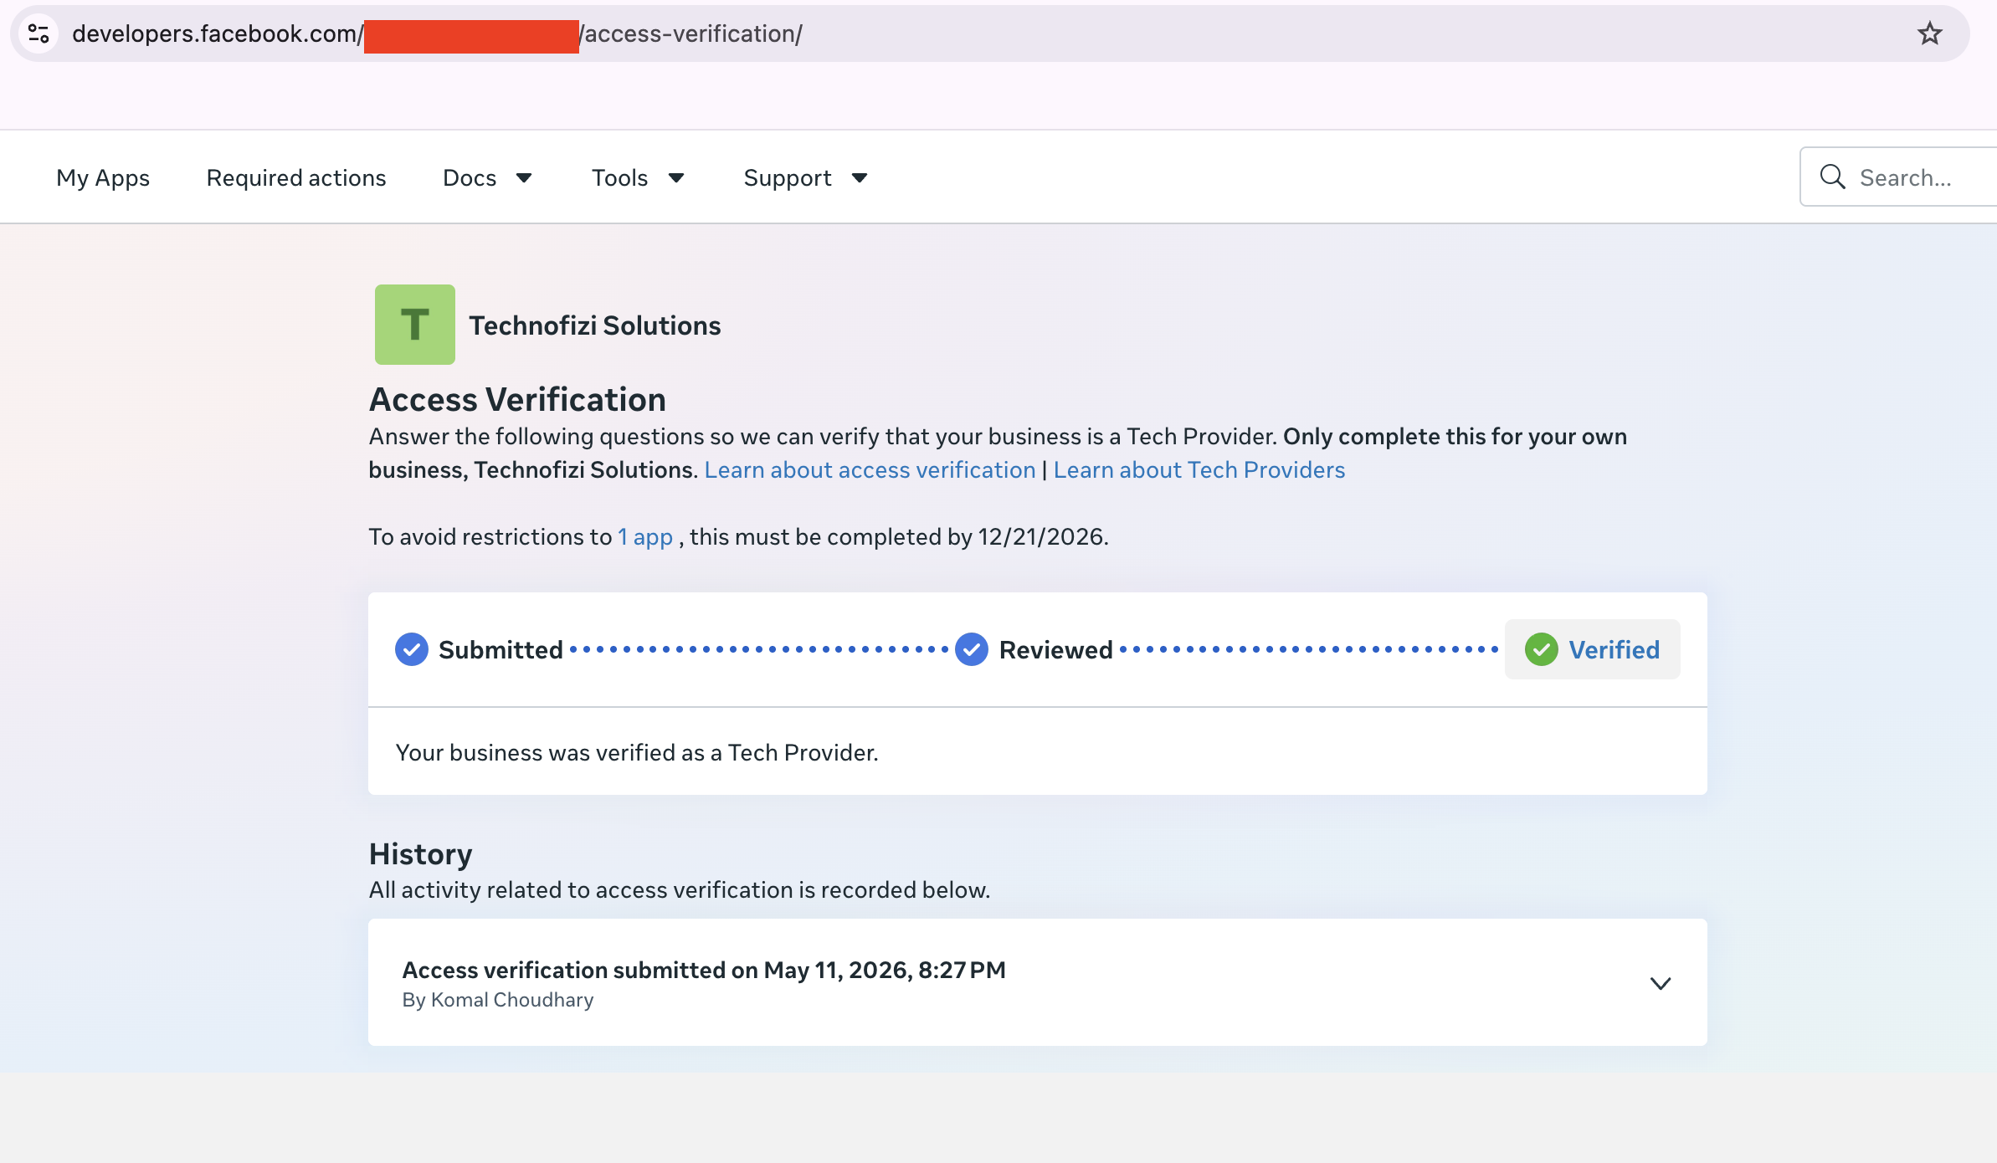Image resolution: width=1997 pixels, height=1163 pixels.
Task: Go to My Apps
Action: pyautogui.click(x=103, y=177)
